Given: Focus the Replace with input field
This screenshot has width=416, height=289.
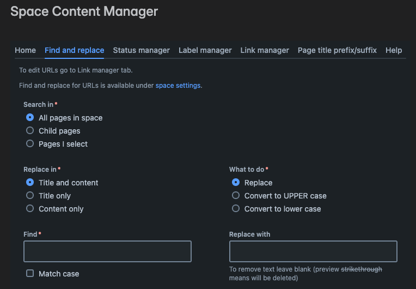Looking at the screenshot, I should [x=313, y=251].
